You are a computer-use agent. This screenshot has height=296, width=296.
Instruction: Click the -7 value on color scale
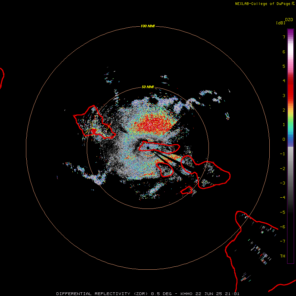(283, 241)
